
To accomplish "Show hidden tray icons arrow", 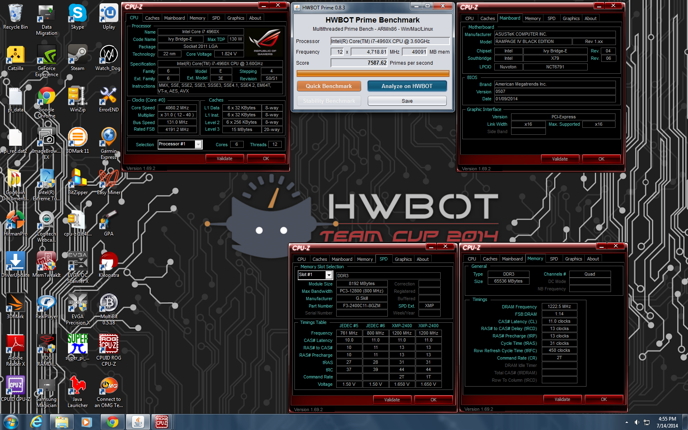I will tap(627, 422).
